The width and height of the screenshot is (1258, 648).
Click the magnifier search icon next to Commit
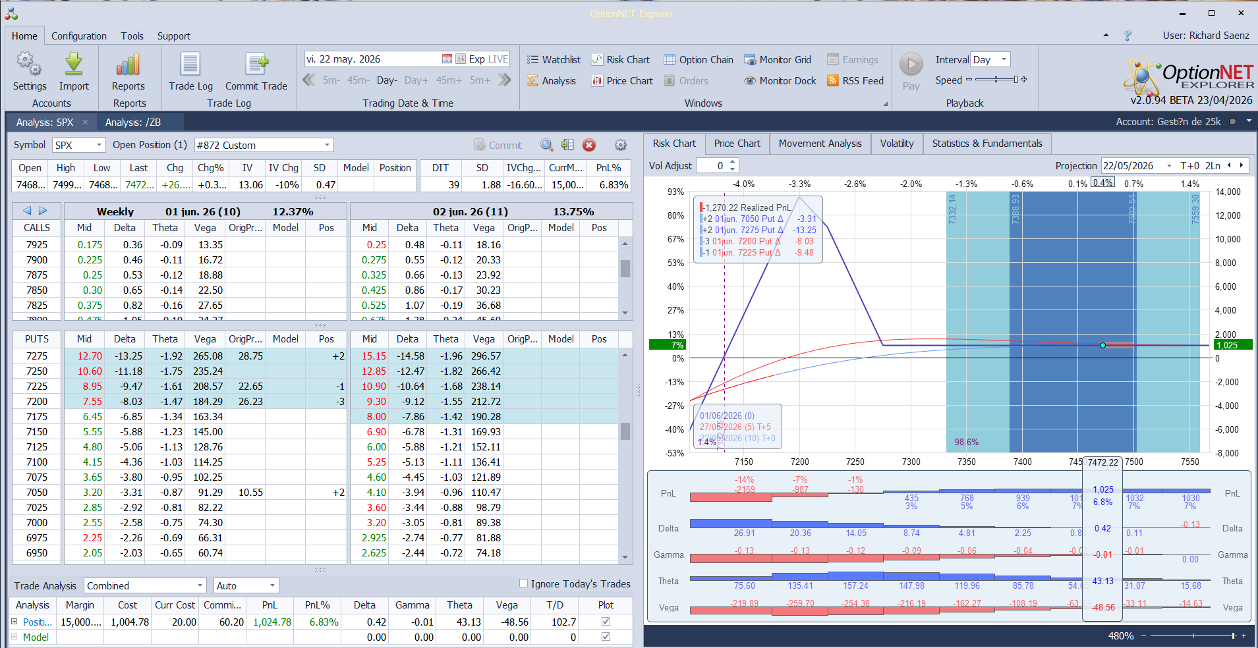547,145
